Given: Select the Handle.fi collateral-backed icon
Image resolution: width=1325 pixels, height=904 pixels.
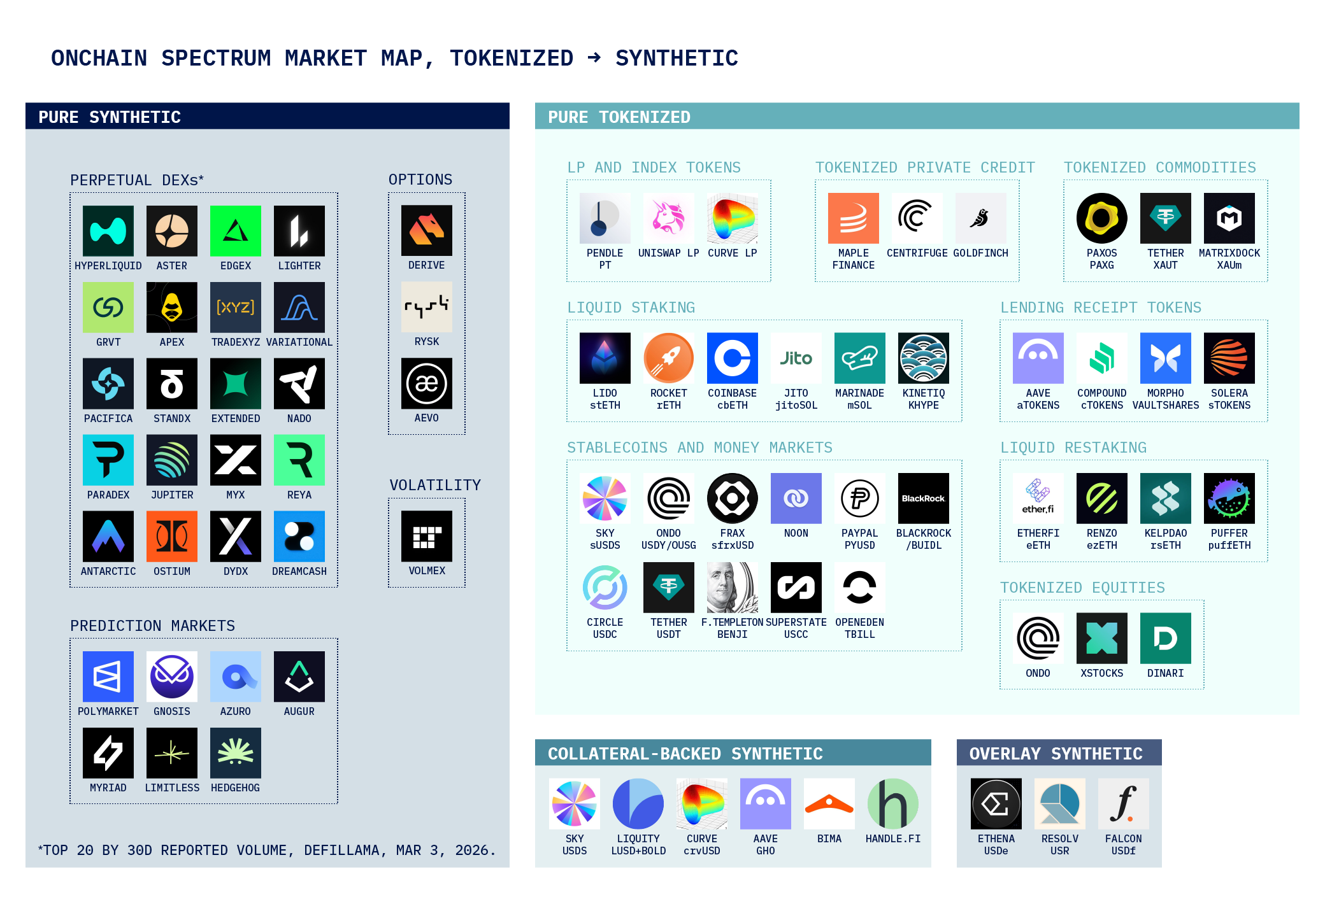Looking at the screenshot, I should [x=892, y=804].
